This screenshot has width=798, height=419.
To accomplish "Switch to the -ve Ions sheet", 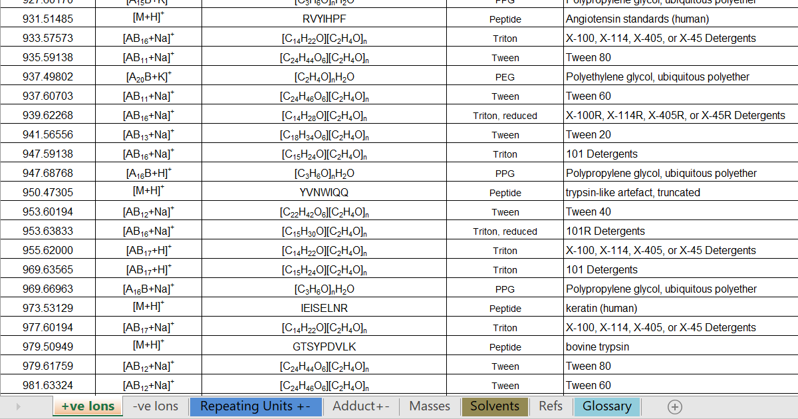I will [x=155, y=406].
